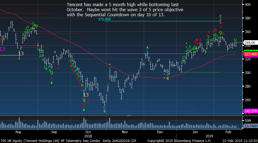
Task: Click the 2018 year label
Action: (x=88, y=136)
